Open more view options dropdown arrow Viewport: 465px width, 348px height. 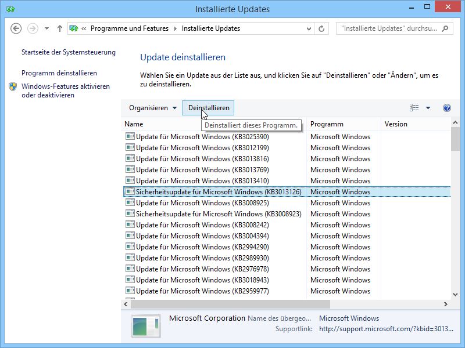pos(428,108)
